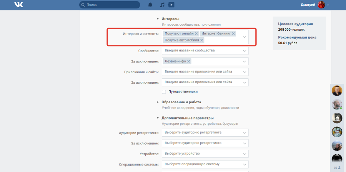Open the Интересы и сегменты dropdown arrow
346x172 pixels.
point(244,37)
